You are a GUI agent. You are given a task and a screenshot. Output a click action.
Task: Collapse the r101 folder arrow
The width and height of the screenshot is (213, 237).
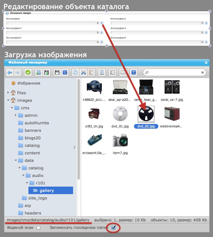[27, 183]
